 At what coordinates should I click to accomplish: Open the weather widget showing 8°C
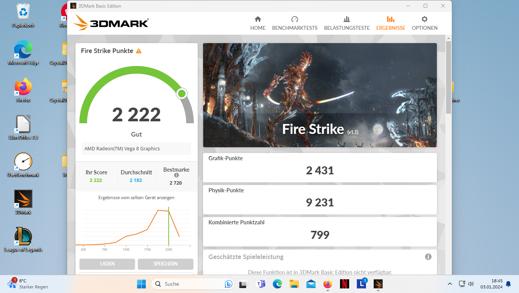pos(28,284)
